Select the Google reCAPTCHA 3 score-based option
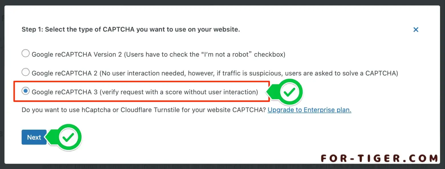Image resolution: width=445 pixels, height=169 pixels. click(25, 91)
